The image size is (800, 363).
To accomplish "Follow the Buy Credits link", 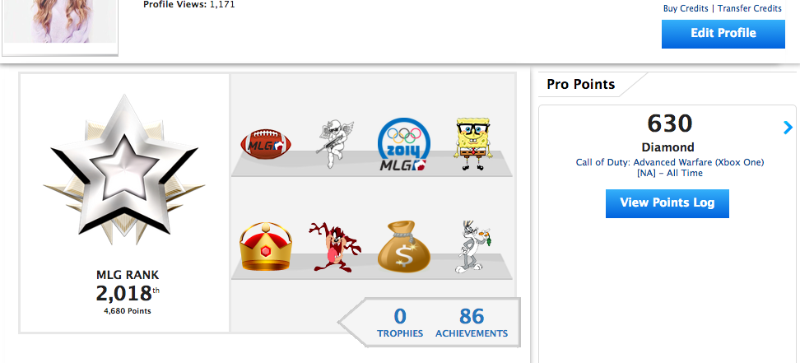I will pyautogui.click(x=686, y=8).
